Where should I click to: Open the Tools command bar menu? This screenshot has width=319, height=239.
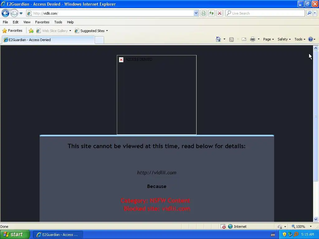[x=300, y=39]
